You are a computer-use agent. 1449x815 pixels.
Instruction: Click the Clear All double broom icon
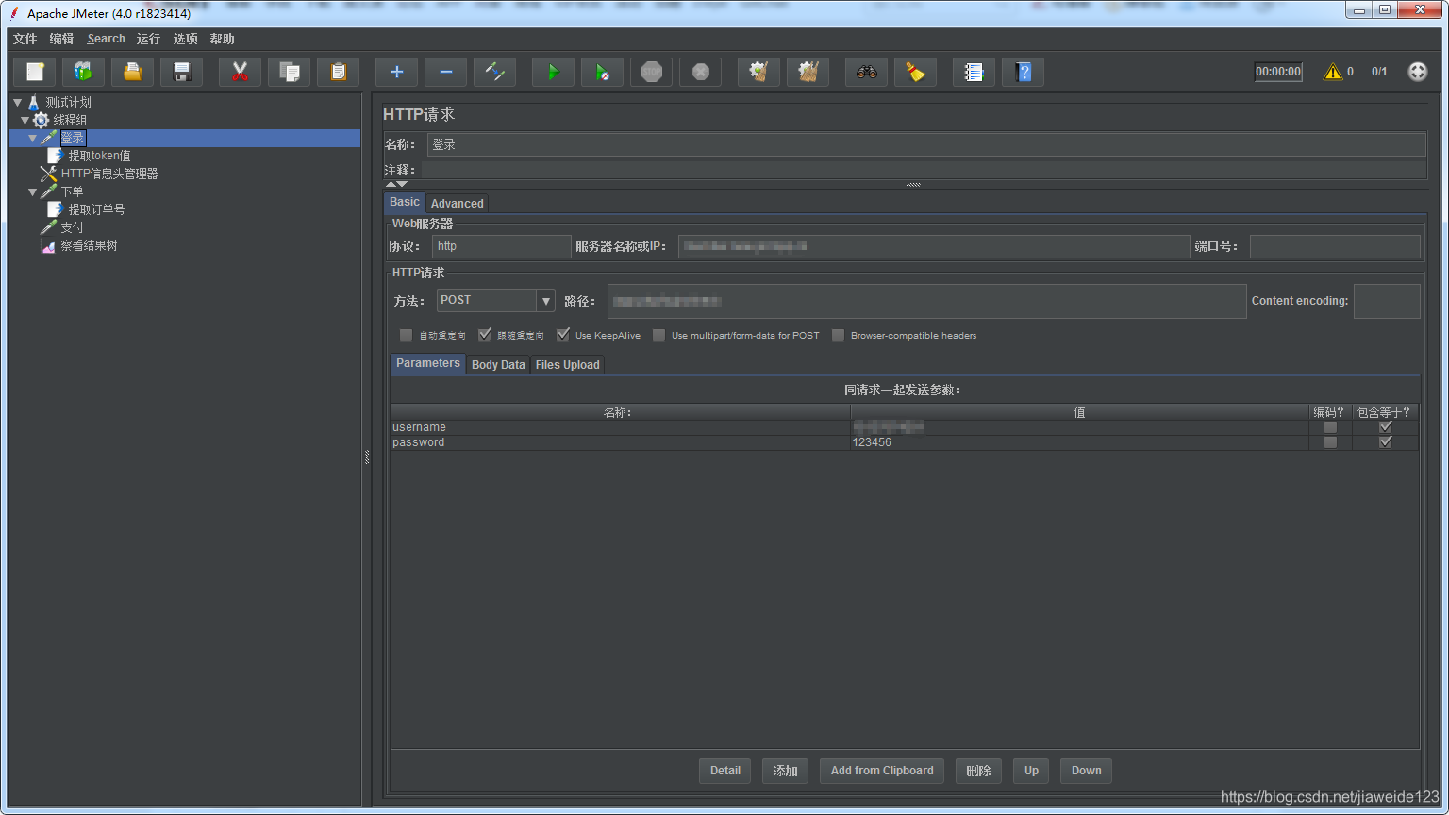pos(808,72)
